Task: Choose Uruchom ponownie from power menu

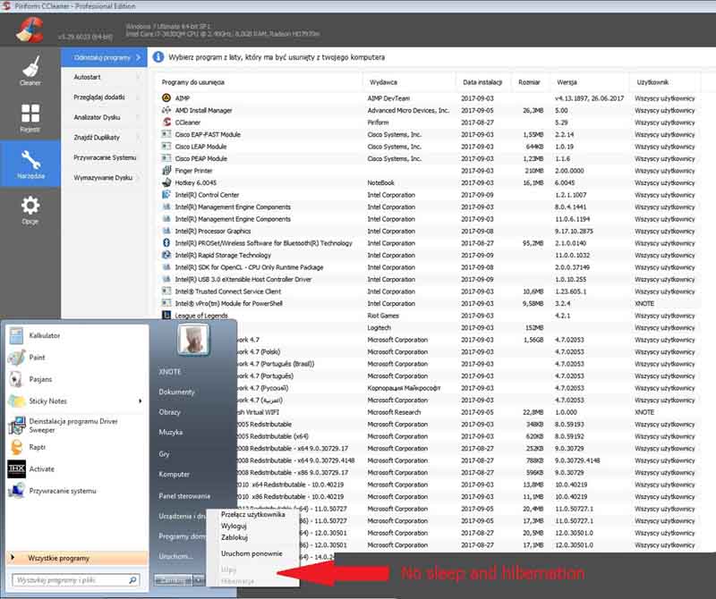Action: tap(252, 553)
